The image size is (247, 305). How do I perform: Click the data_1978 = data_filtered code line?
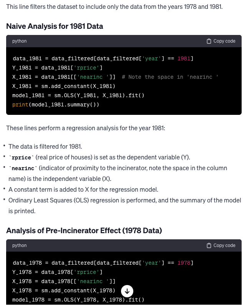tap(103, 263)
